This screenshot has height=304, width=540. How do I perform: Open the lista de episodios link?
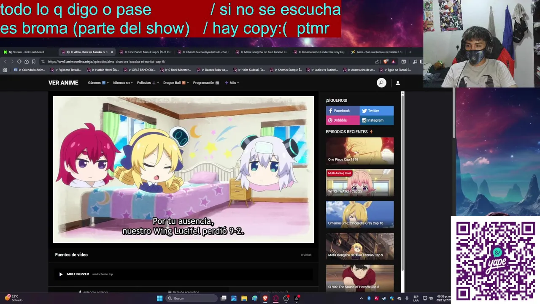pos(184,292)
